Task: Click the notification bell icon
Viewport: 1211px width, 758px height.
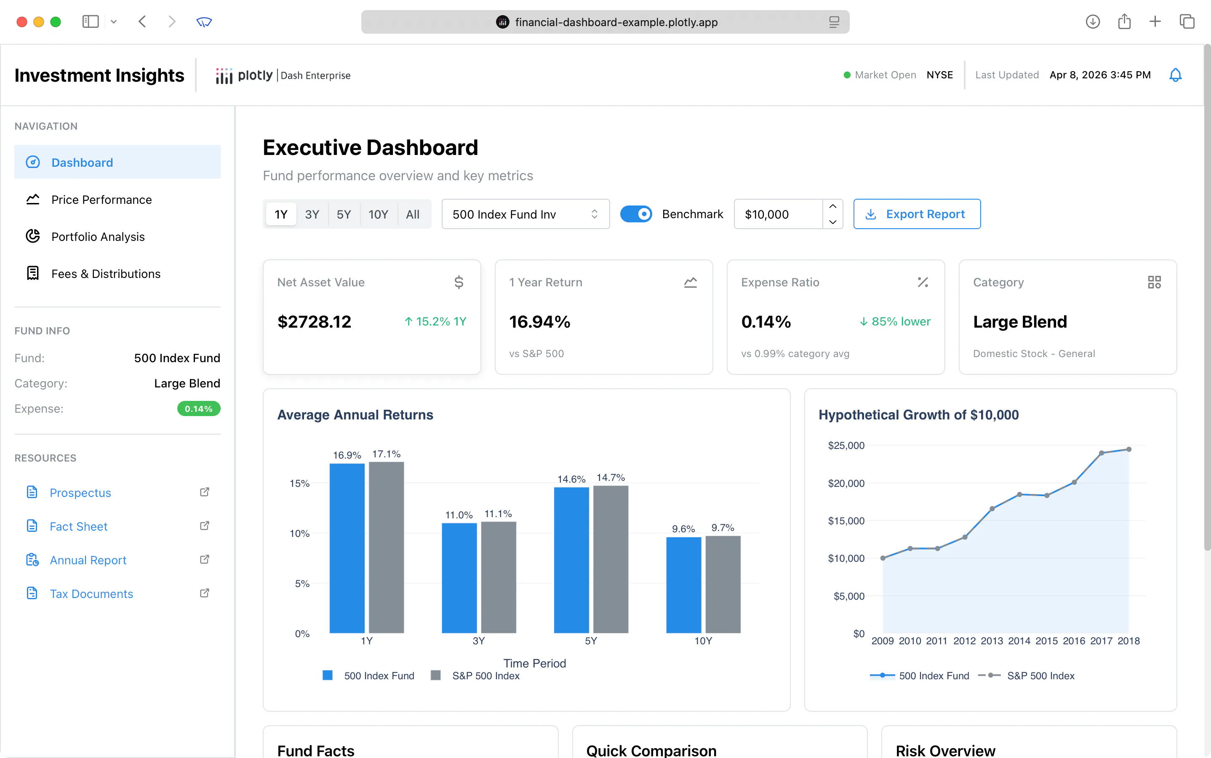Action: pos(1175,75)
